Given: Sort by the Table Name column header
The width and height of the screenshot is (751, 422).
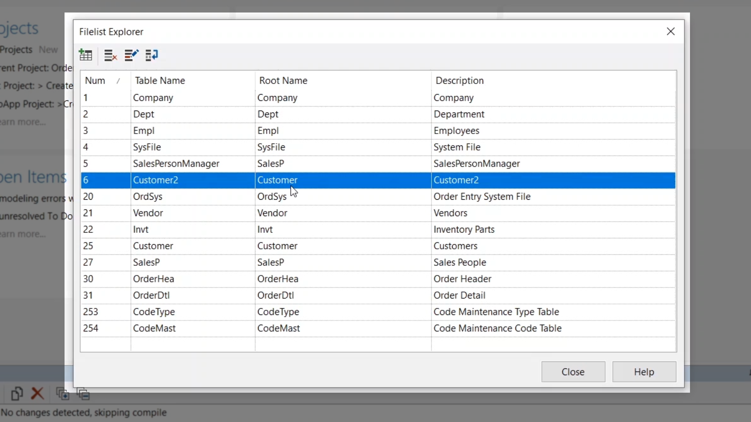Looking at the screenshot, I should tap(160, 80).
